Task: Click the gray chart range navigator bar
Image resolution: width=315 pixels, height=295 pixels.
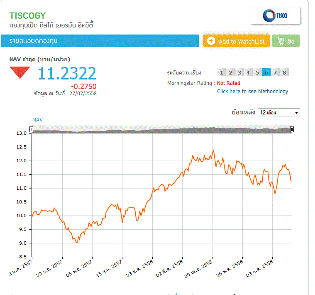Action: click(161, 129)
